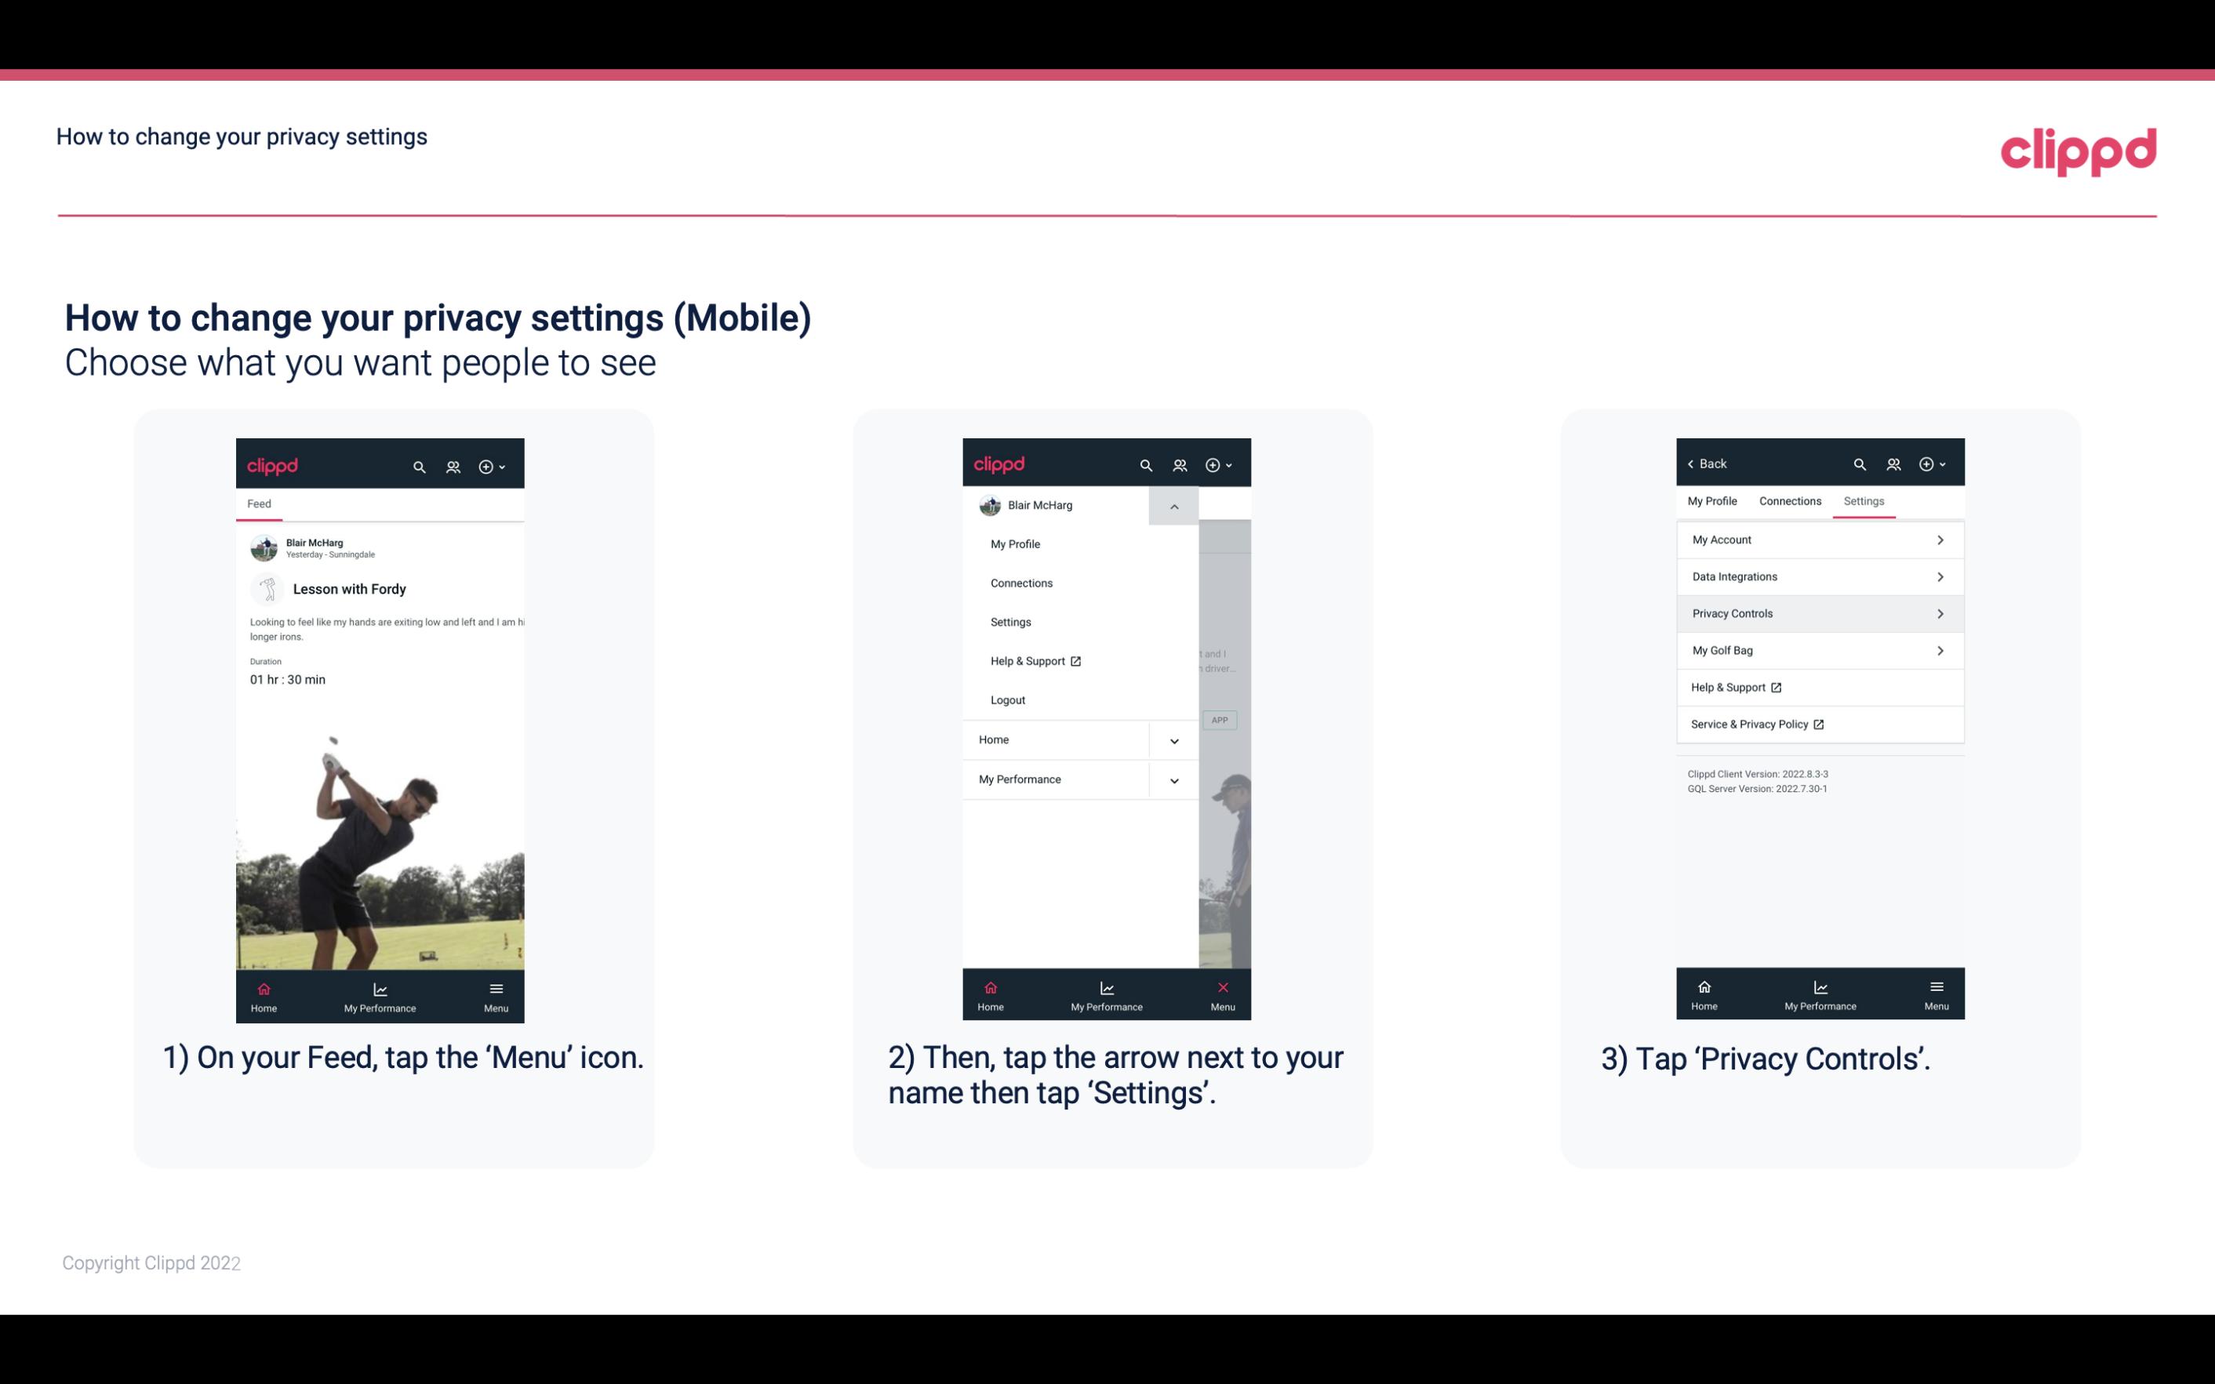Image resolution: width=2215 pixels, height=1384 pixels.
Task: Tap the Menu icon on Feed screen
Action: (497, 994)
